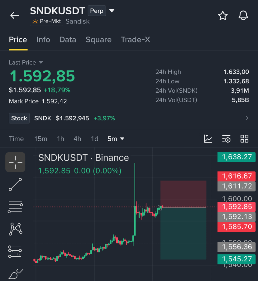258x281 pixels.
Task: Tap the 24h High value 1.633,00
Action: [x=236, y=72]
